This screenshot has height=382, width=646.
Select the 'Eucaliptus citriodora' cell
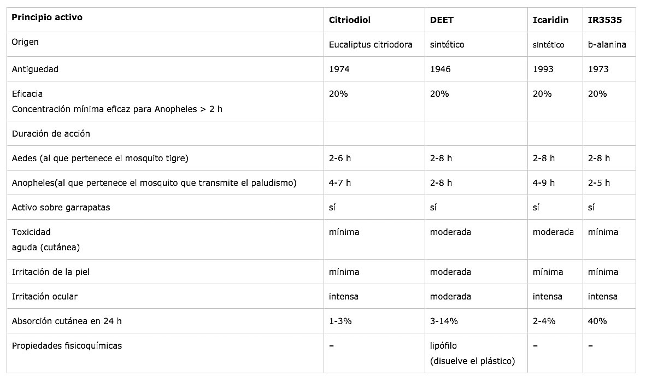point(371,45)
